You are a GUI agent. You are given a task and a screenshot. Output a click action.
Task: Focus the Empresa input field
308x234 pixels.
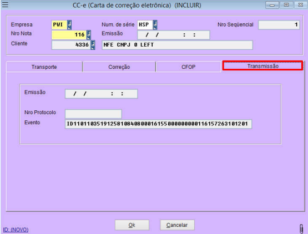tap(59, 25)
